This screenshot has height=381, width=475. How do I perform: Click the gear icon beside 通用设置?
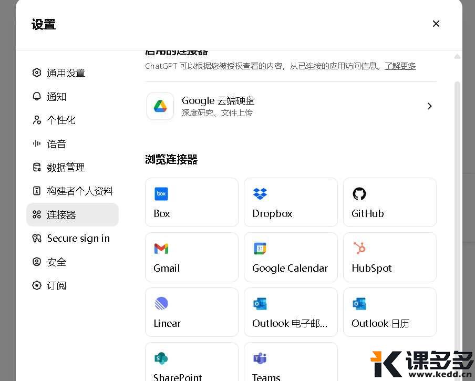[37, 73]
